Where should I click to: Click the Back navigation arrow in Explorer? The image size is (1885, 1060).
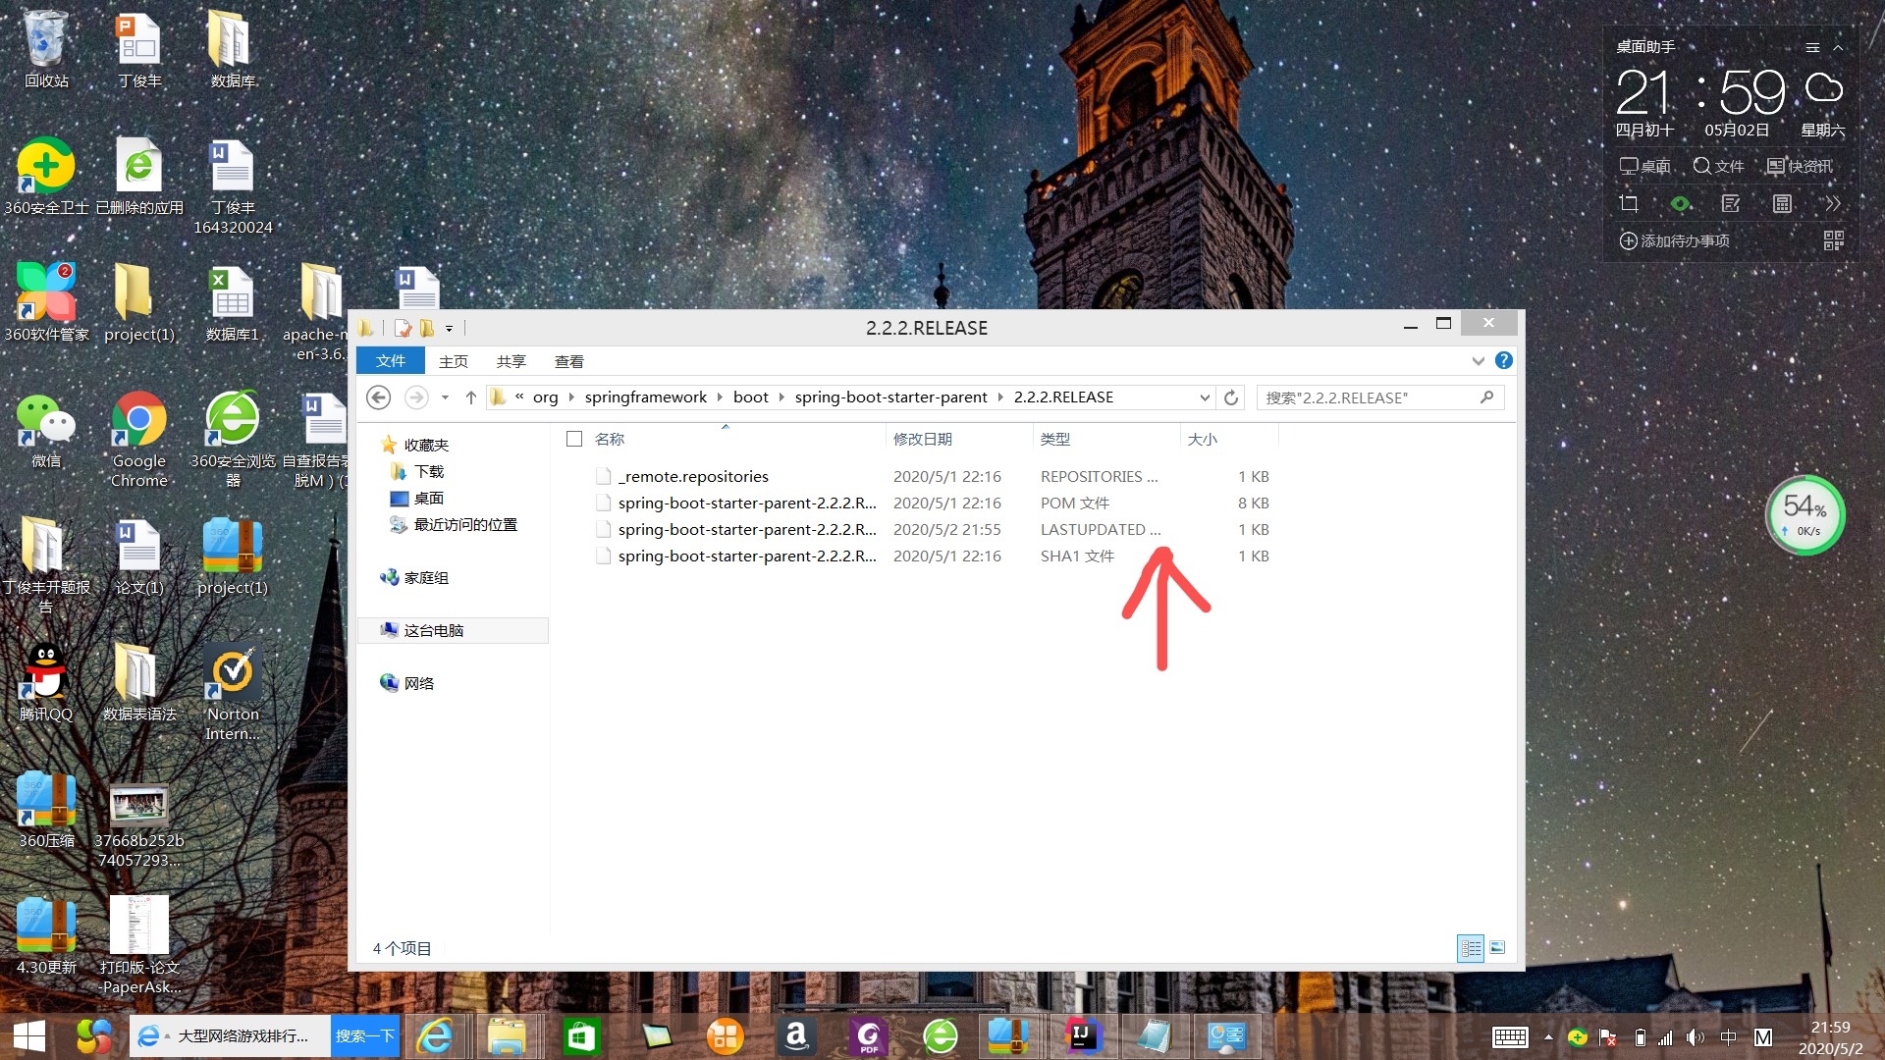[x=378, y=397]
